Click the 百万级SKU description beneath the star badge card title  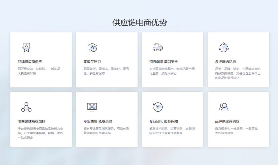(x=40, y=71)
